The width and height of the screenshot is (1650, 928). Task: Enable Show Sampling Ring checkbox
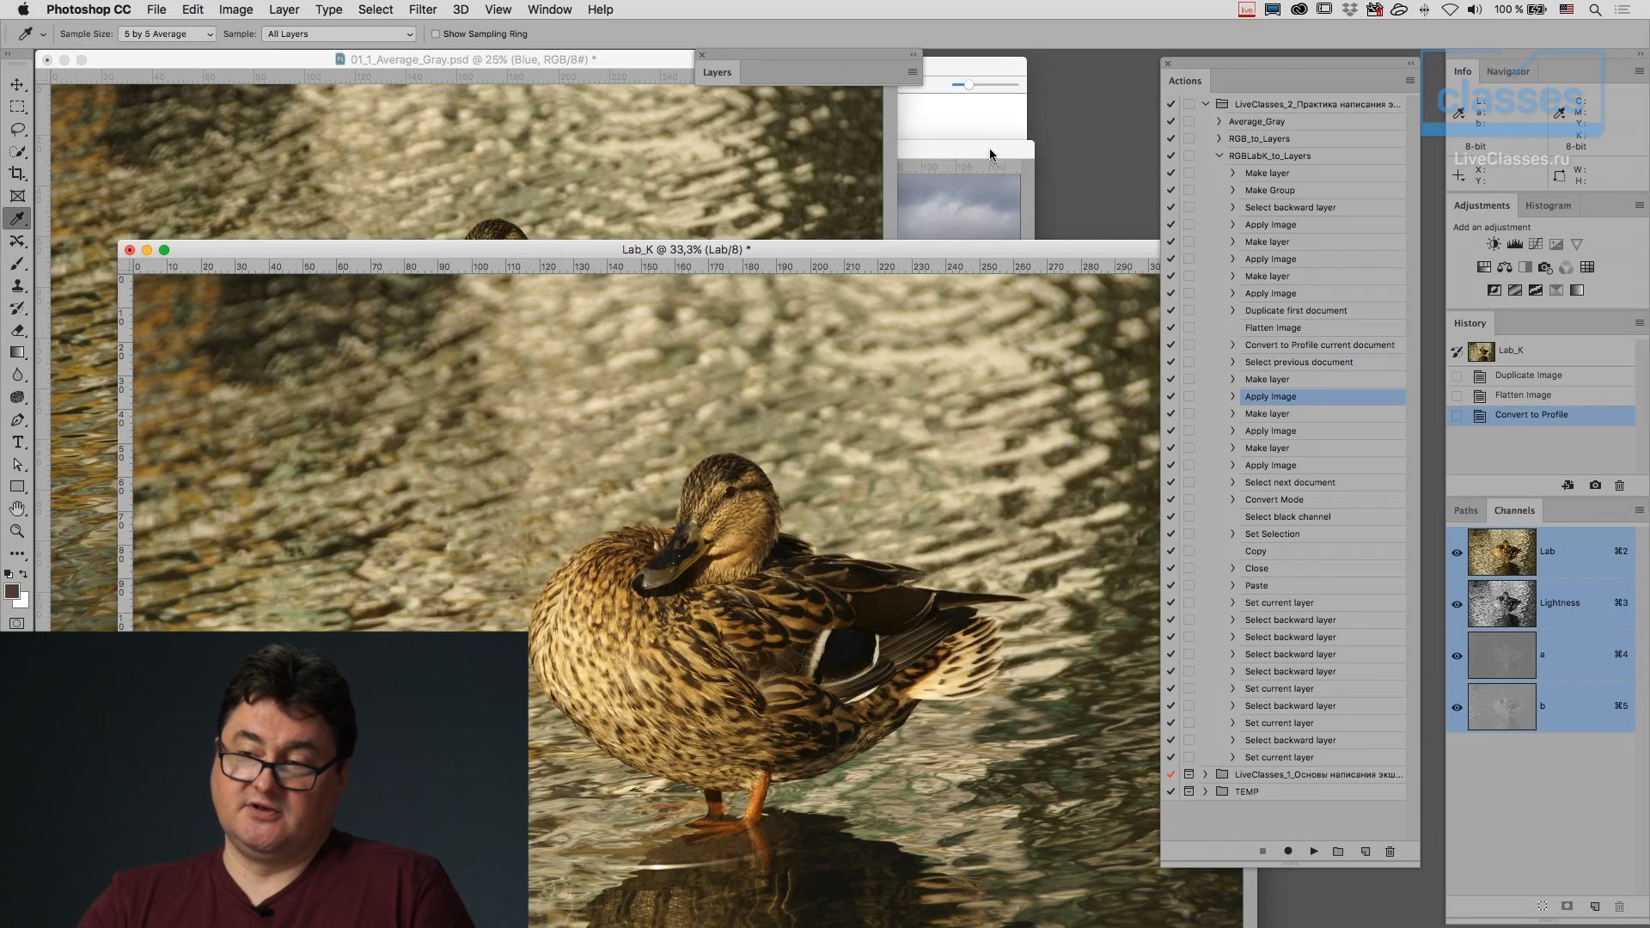(x=435, y=34)
